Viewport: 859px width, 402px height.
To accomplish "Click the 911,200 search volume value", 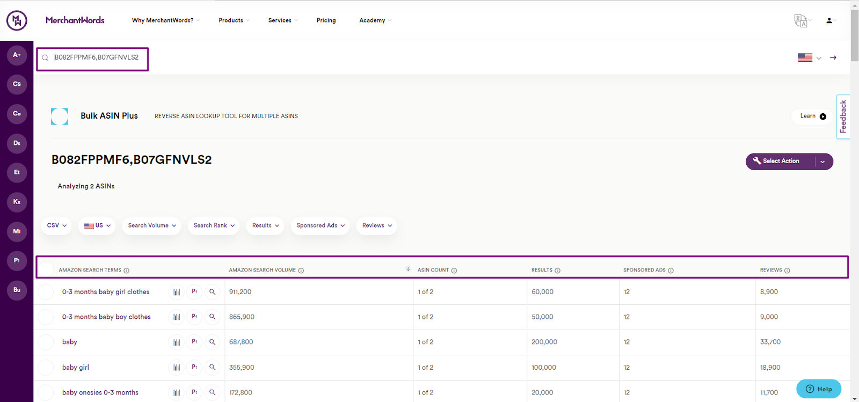I will pyautogui.click(x=240, y=292).
